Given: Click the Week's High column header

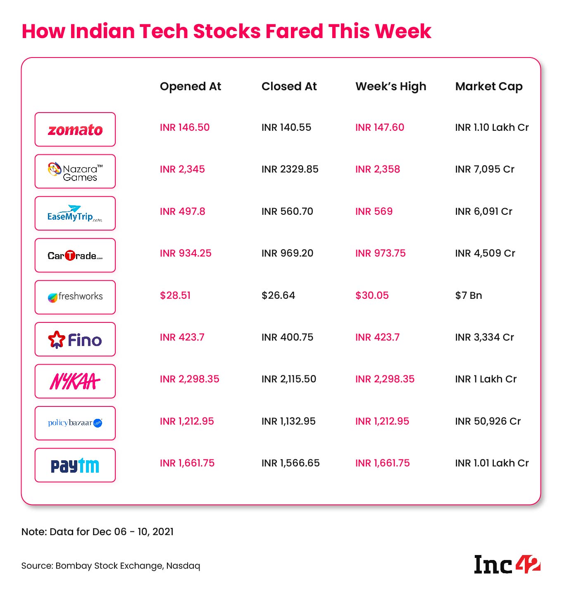Looking at the screenshot, I should [x=391, y=87].
